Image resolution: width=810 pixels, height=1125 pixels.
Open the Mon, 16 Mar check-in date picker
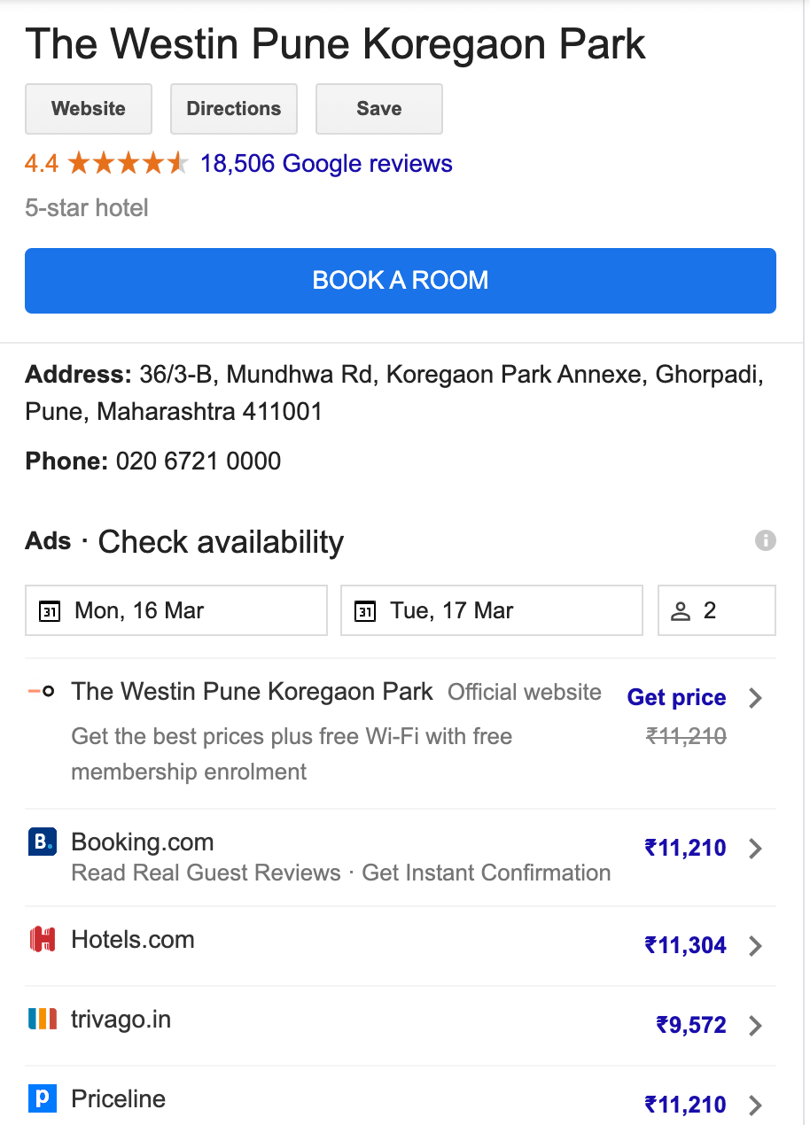(x=176, y=610)
